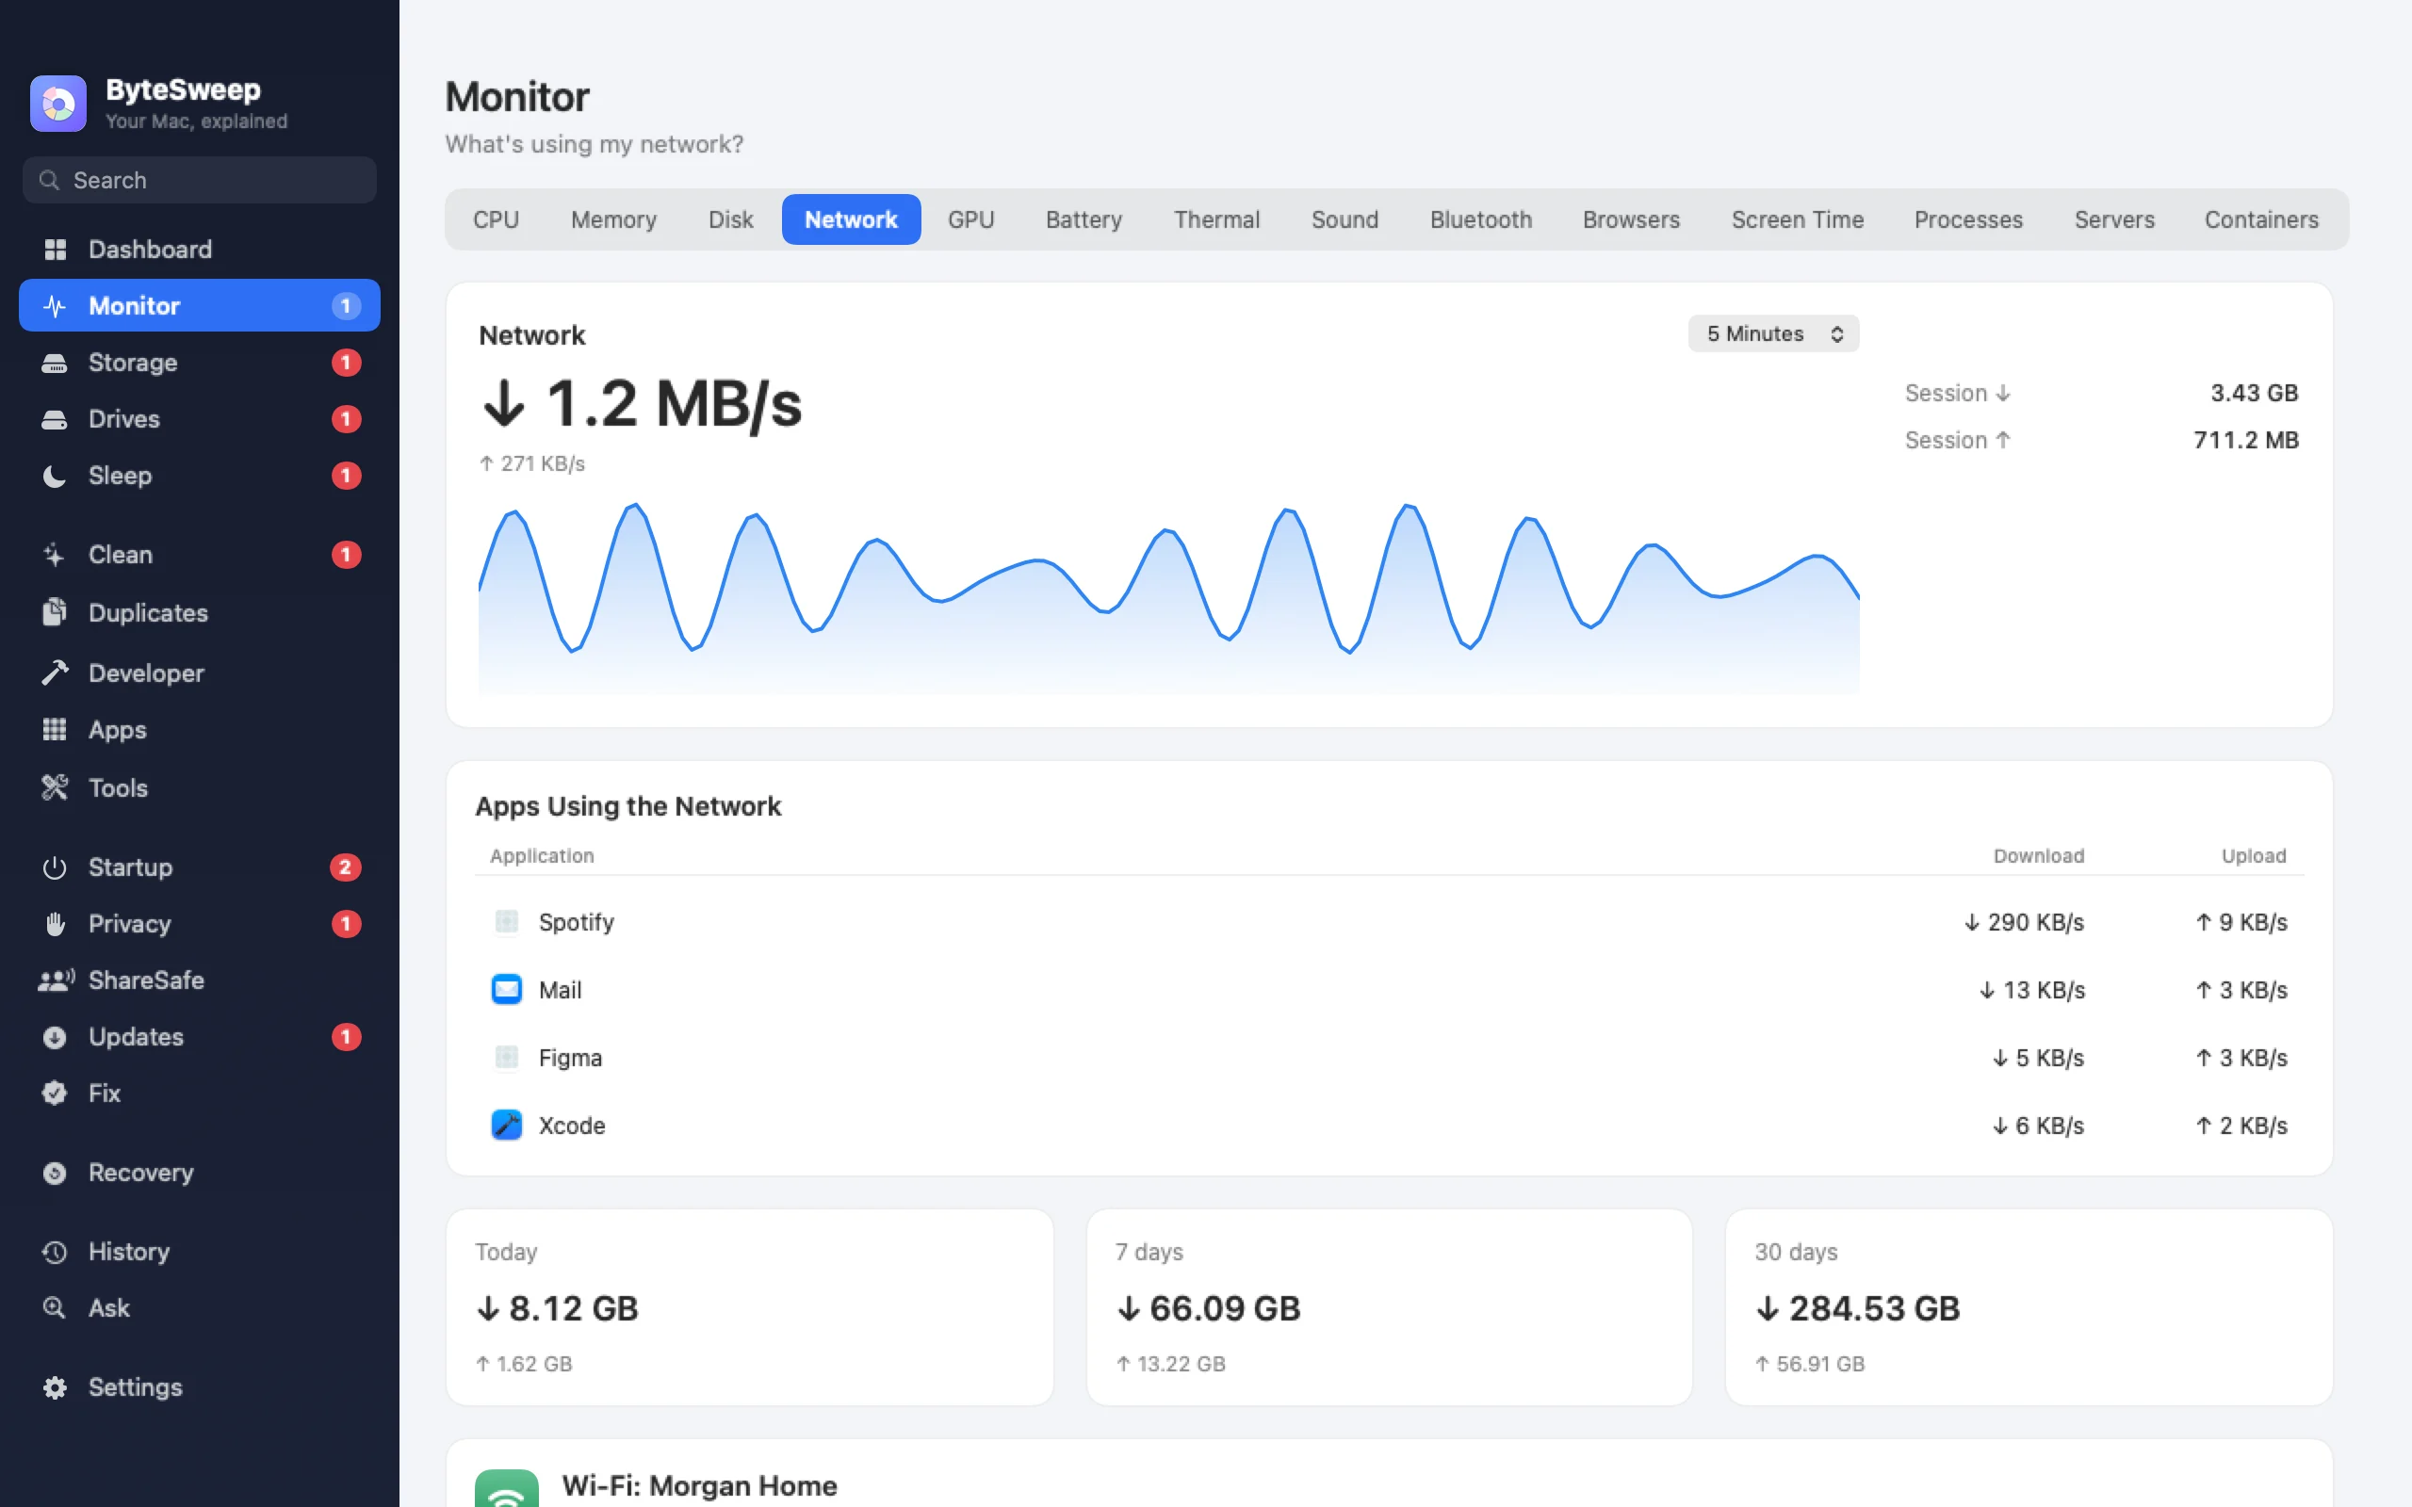2412x1507 pixels.
Task: Click the Figma row in apps list
Action: coord(1389,1058)
